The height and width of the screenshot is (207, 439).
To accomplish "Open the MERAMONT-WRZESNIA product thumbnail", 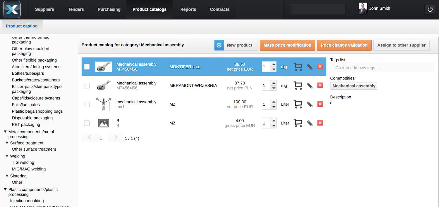I will point(104,86).
